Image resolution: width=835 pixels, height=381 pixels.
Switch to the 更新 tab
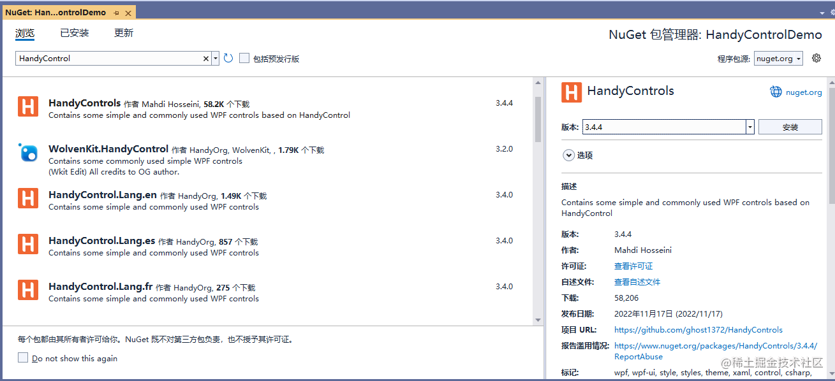click(123, 32)
